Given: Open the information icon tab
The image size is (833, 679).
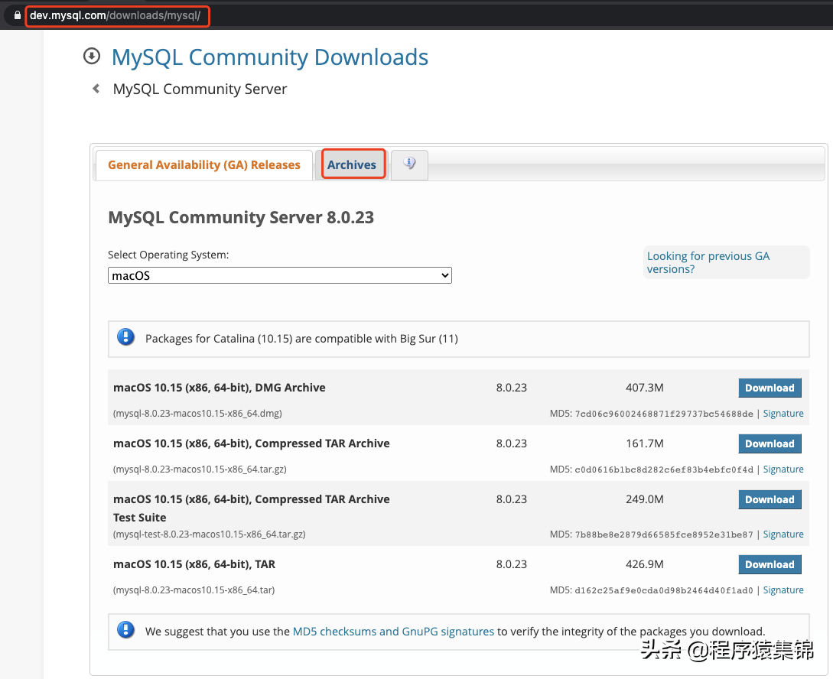Looking at the screenshot, I should [x=409, y=164].
